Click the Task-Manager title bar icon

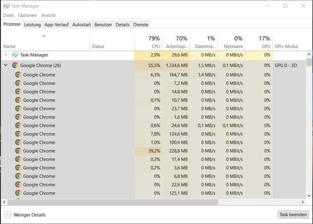pyautogui.click(x=6, y=6)
